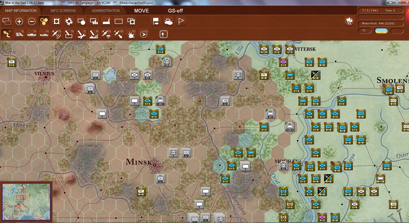Click the rectangle-with-circle icon in top toolbar
The width and height of the screenshot is (409, 223).
(x=81, y=21)
